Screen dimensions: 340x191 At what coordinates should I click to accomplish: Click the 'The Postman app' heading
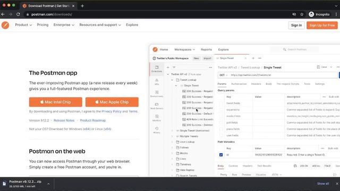(x=53, y=73)
